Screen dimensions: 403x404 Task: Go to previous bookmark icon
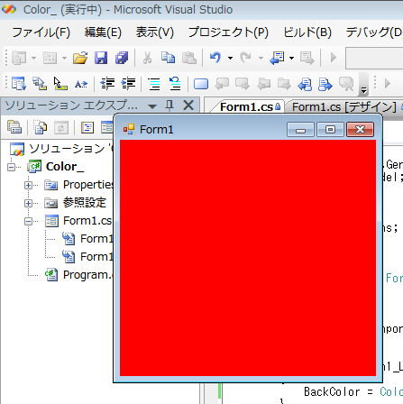pos(222,84)
